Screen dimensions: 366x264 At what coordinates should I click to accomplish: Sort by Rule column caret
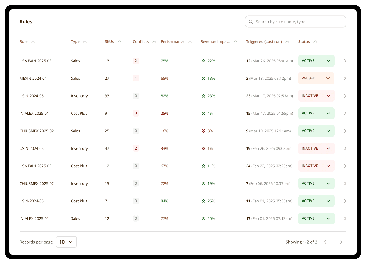coord(33,41)
